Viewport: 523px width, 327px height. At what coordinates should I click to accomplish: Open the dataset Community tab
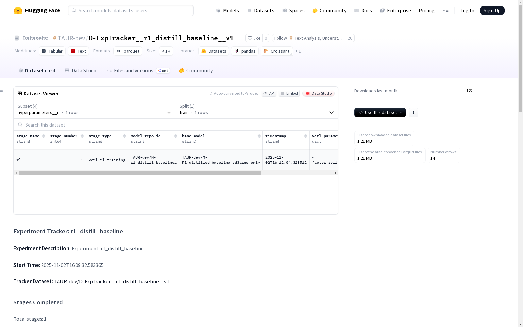tap(196, 71)
